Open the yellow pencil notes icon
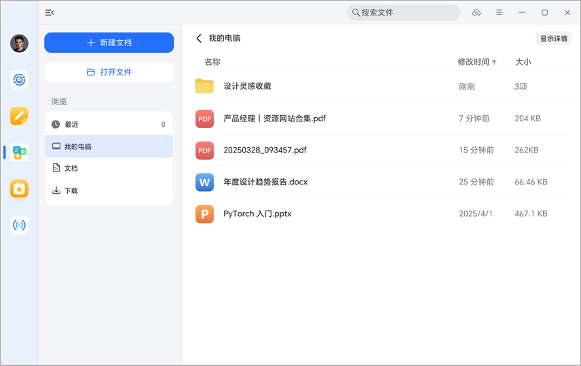Screen dimensions: 581x366 (19, 116)
